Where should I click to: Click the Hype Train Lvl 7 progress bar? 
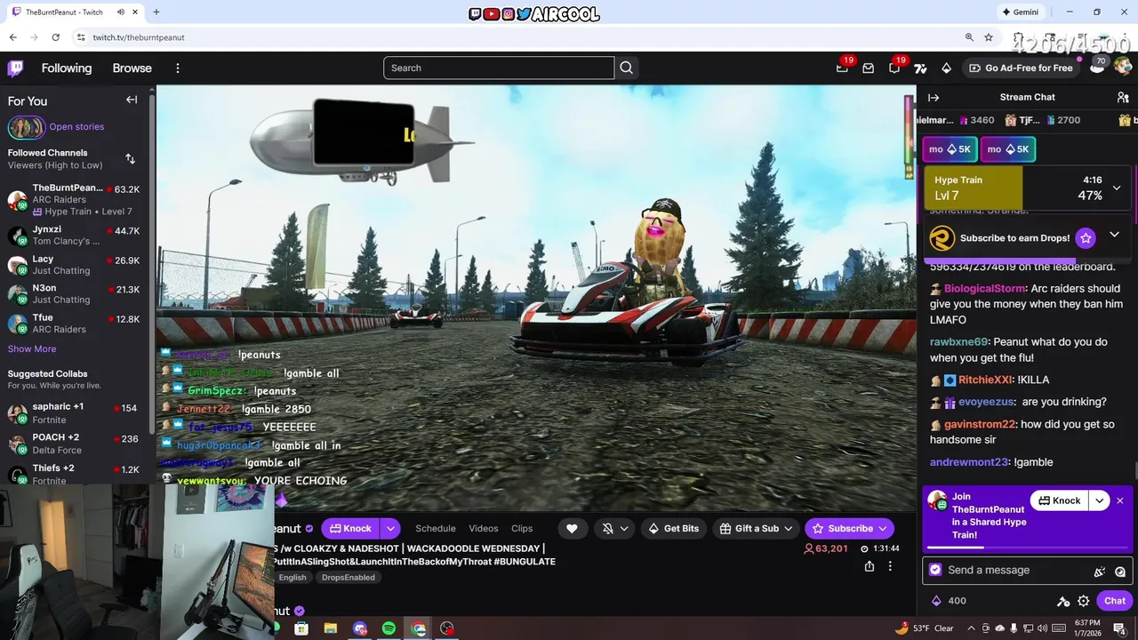pos(1028,188)
